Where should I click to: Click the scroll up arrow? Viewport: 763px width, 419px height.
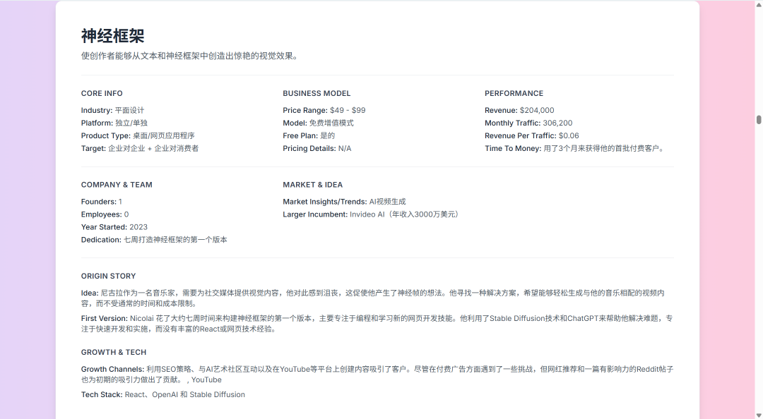coord(758,4)
